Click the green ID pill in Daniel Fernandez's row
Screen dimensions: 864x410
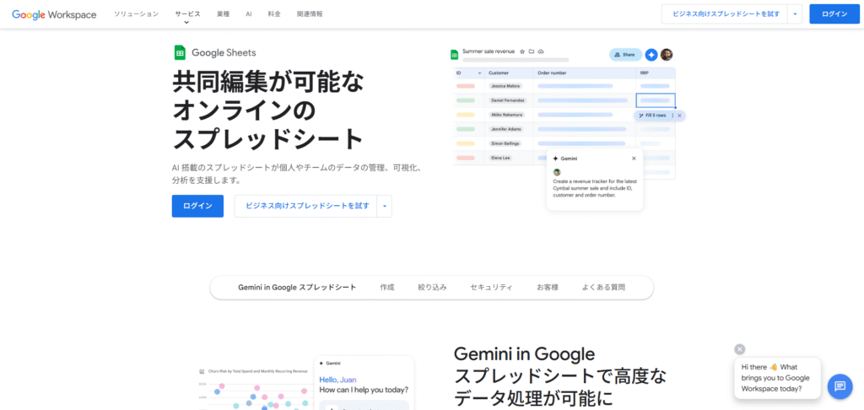466,100
